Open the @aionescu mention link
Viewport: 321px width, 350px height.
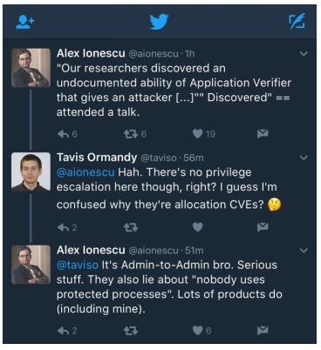85,172
